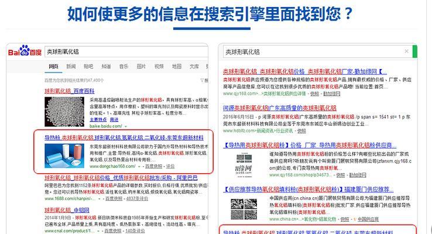Screen dimensions: 432x234
Task: Open the 供应推荐导热氧化铝填料粉 result
Action: (x=308, y=190)
